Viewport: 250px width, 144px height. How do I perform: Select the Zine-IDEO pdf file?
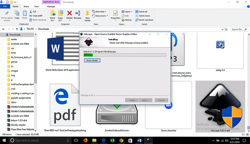click(x=65, y=107)
